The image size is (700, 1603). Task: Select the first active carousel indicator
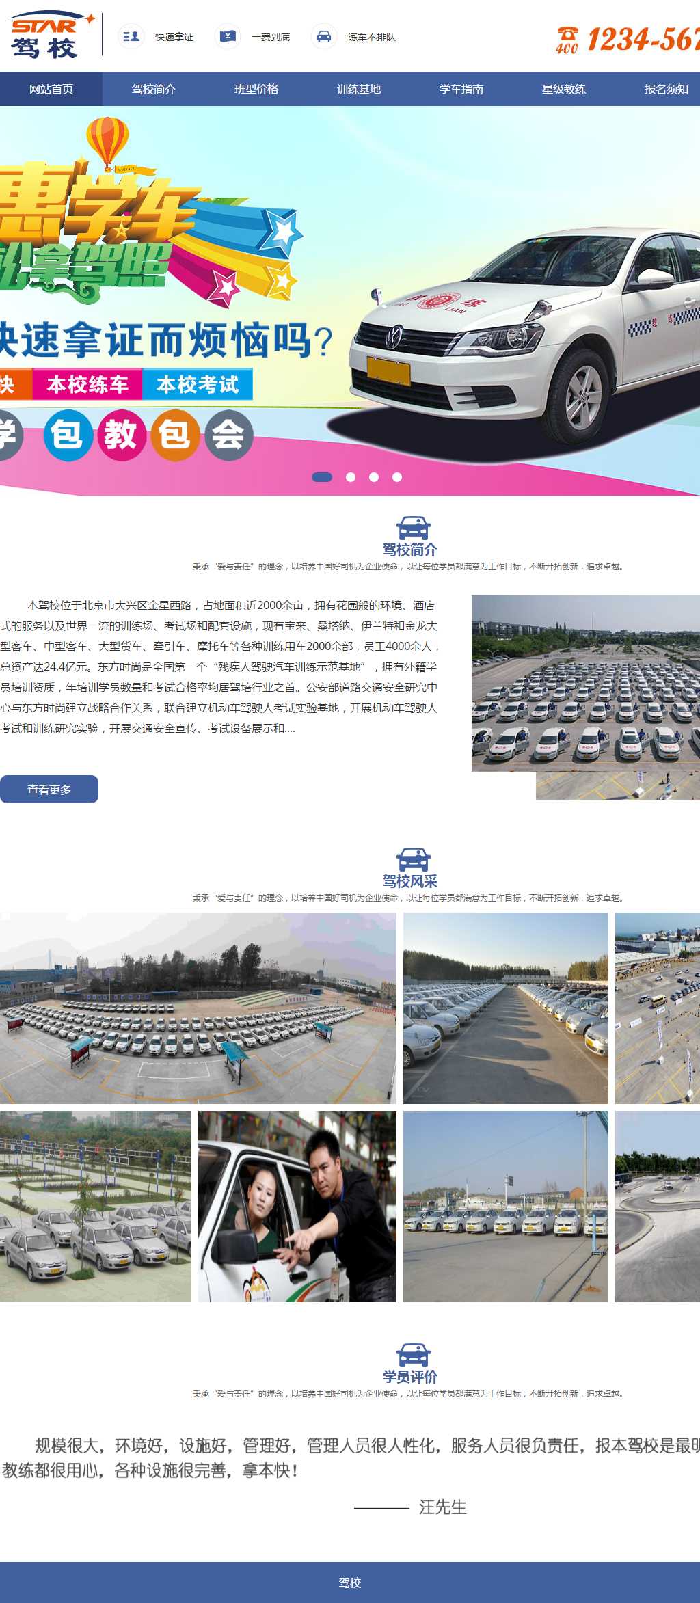coord(322,477)
